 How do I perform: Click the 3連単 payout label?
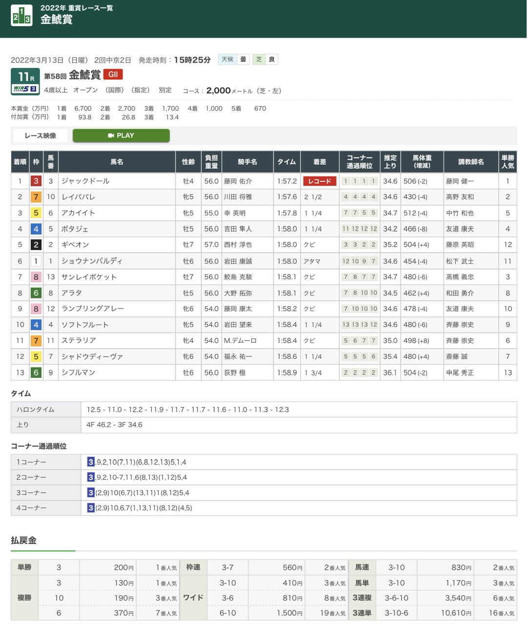coord(362,613)
